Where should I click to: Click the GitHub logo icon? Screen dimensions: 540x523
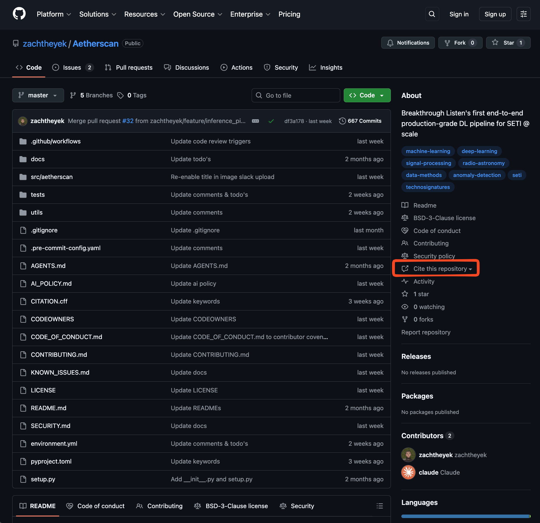(19, 14)
